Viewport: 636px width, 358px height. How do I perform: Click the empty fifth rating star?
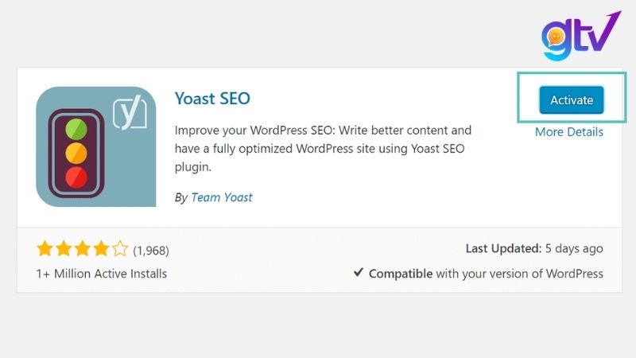tap(119, 250)
